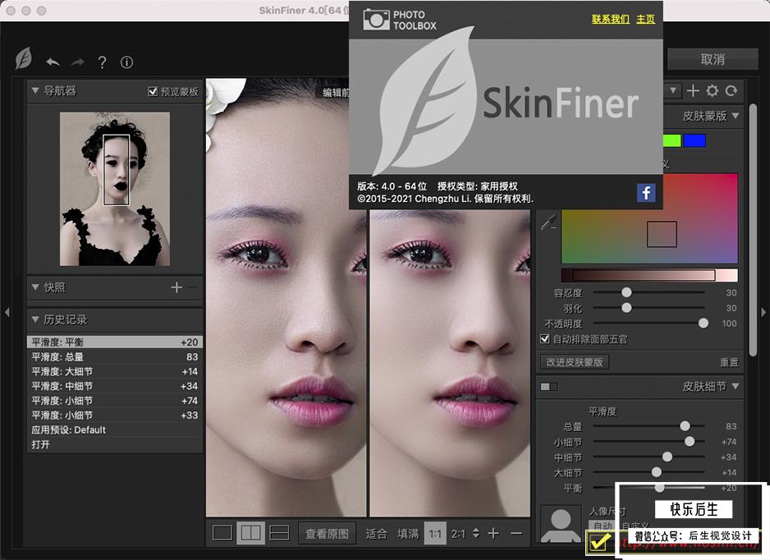Open the preset dropdown arrow
Screen dimensions: 770x560
point(673,90)
